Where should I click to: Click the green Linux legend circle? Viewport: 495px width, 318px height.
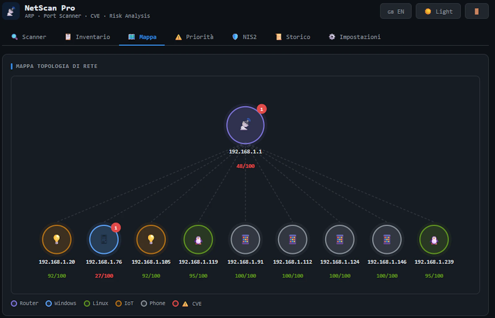click(87, 303)
